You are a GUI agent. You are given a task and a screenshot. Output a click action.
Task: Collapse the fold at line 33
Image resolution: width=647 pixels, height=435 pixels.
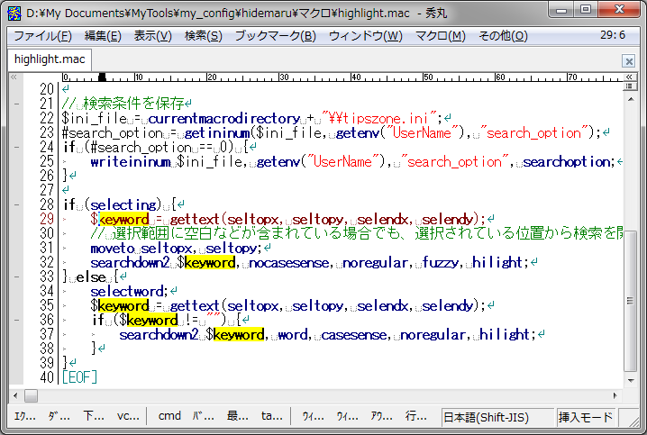(16, 277)
